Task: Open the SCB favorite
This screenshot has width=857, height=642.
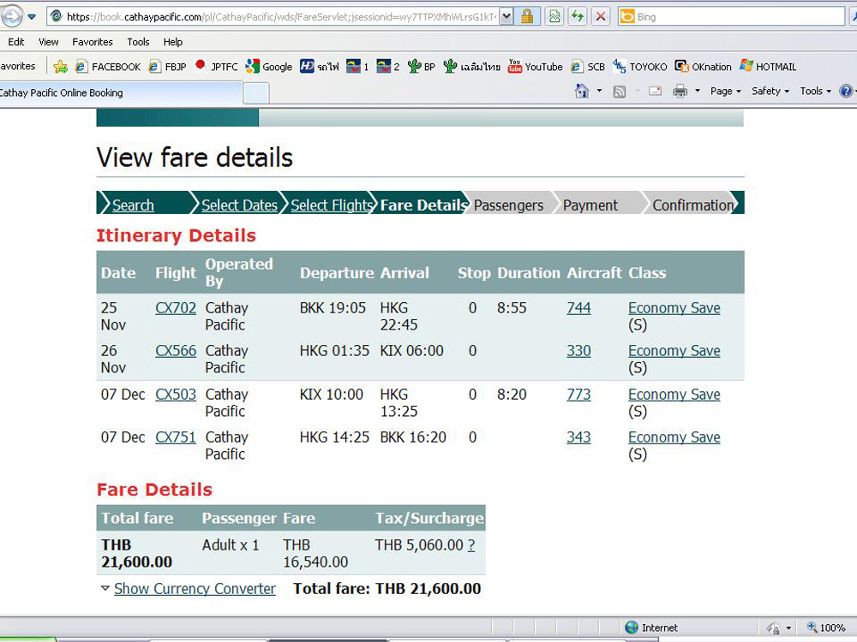Action: pyautogui.click(x=588, y=67)
